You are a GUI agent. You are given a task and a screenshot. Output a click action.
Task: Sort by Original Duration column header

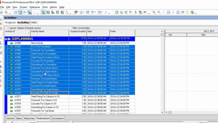click(78, 33)
